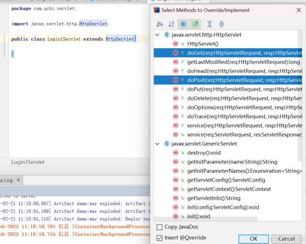
Task: Select init():void method row
Action: [228, 216]
